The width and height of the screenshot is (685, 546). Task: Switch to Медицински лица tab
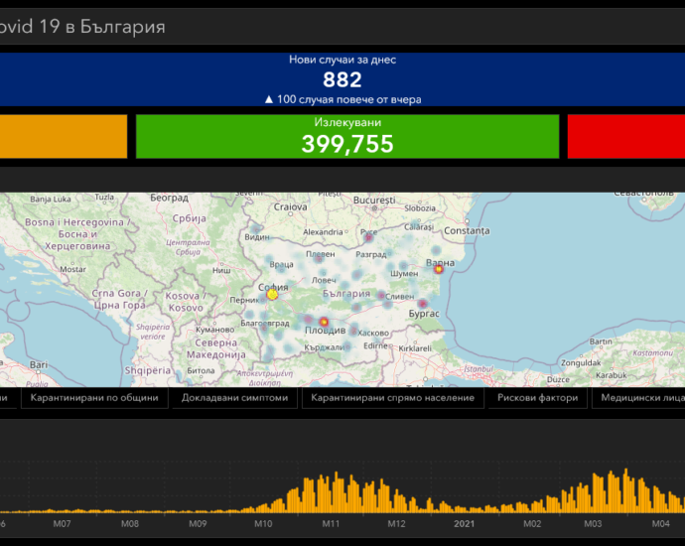click(x=640, y=398)
